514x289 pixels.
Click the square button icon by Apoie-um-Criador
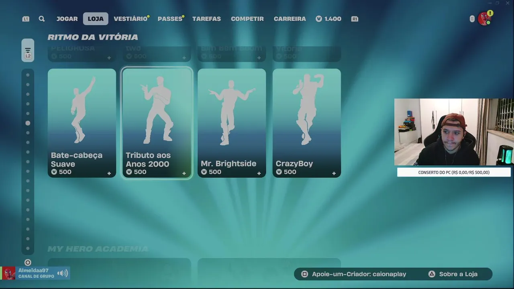pyautogui.click(x=305, y=274)
